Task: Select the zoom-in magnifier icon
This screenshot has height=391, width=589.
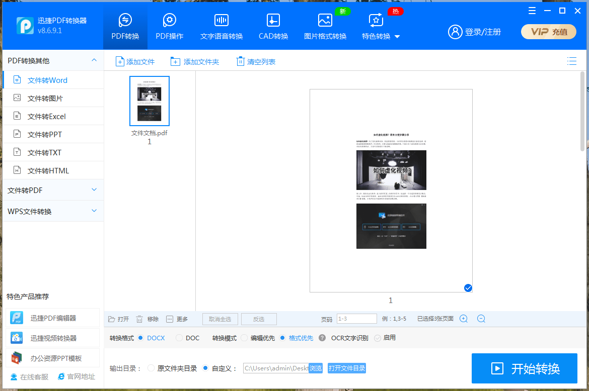Action: click(x=463, y=318)
